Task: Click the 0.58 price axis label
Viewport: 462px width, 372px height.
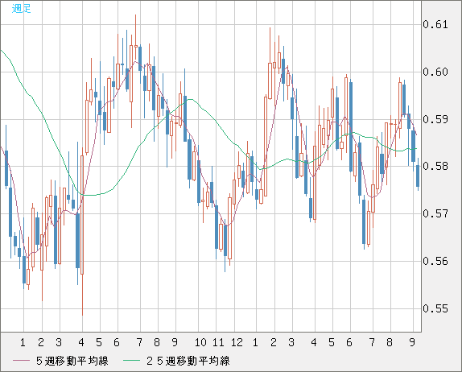Action: pyautogui.click(x=435, y=166)
